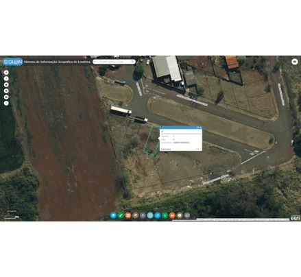Open the orange measurement widget
This screenshot has width=301, height=277.
[x=172, y=215]
